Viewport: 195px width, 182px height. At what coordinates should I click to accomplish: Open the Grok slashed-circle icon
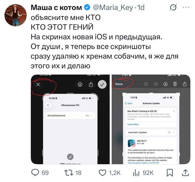(173, 8)
